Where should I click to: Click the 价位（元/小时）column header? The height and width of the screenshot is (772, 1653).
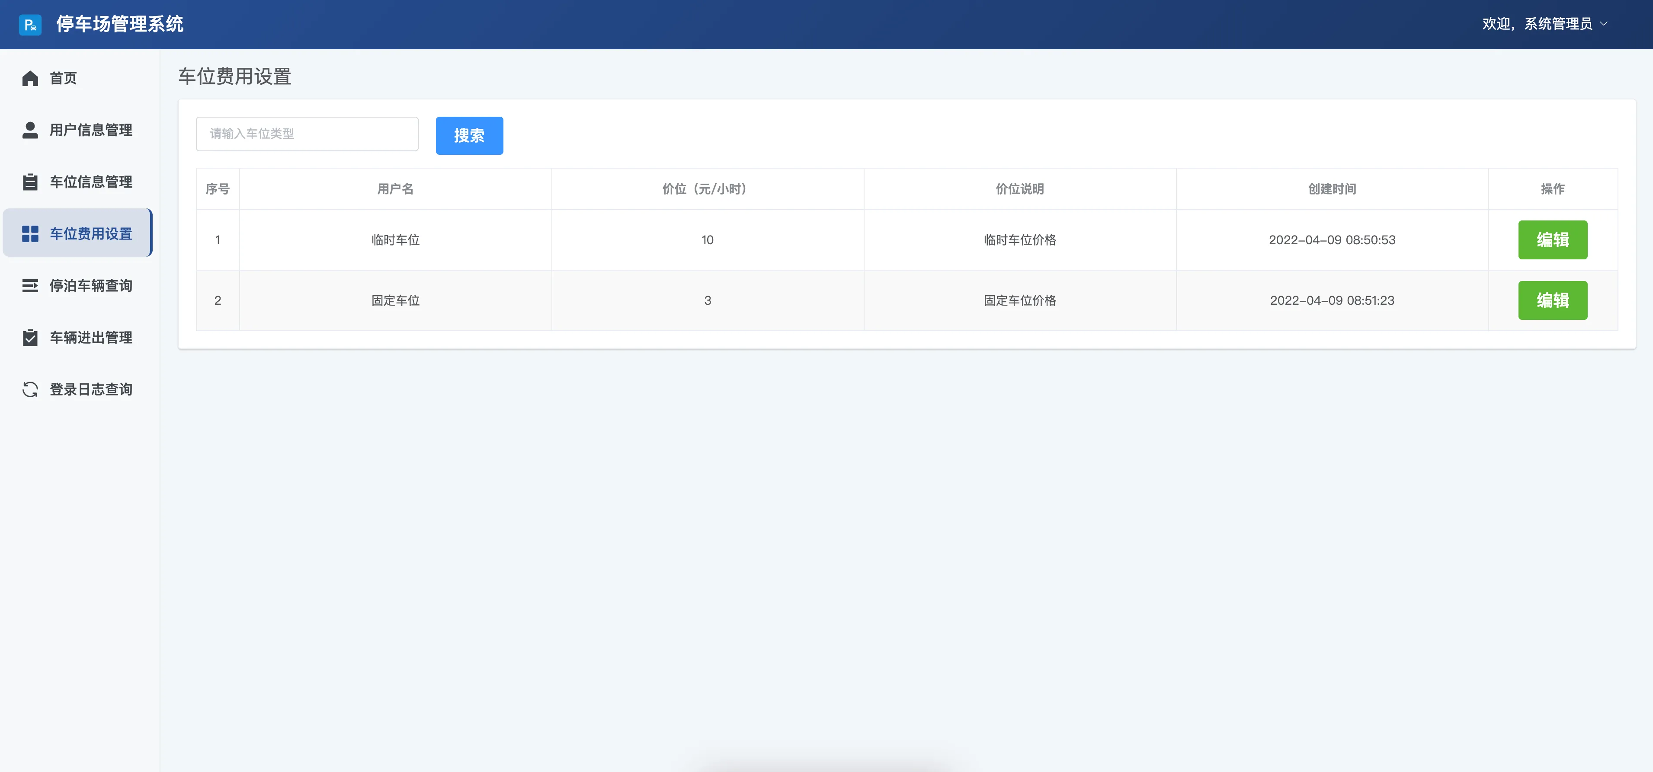707,189
